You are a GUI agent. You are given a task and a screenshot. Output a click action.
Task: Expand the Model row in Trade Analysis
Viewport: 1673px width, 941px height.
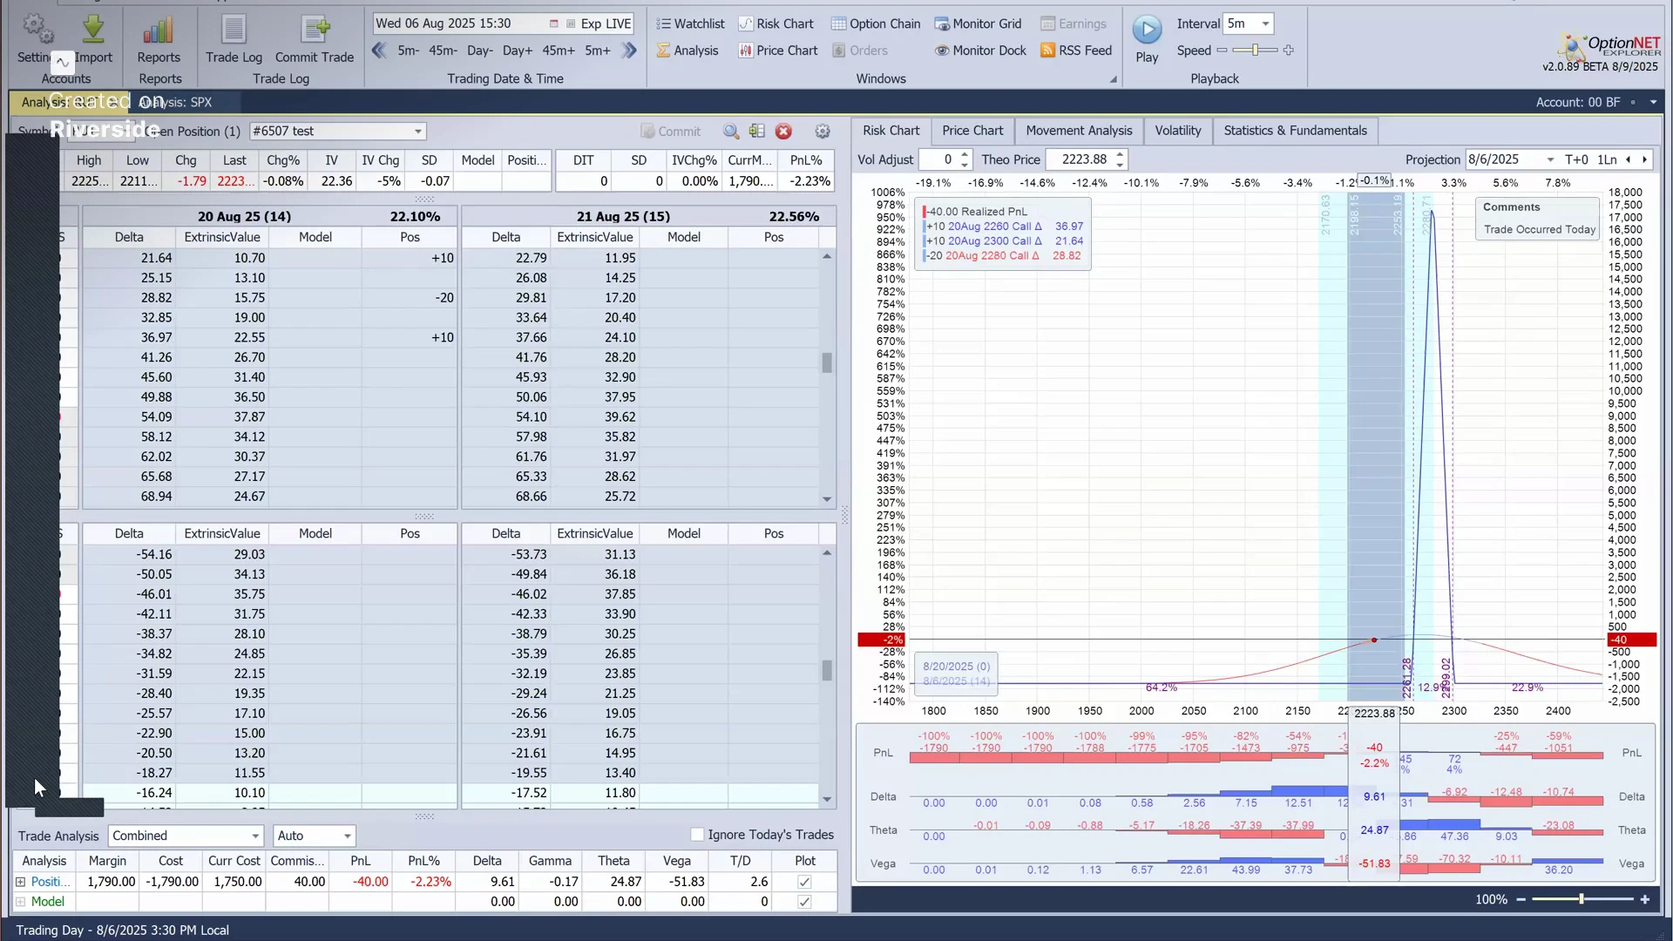pos(21,902)
